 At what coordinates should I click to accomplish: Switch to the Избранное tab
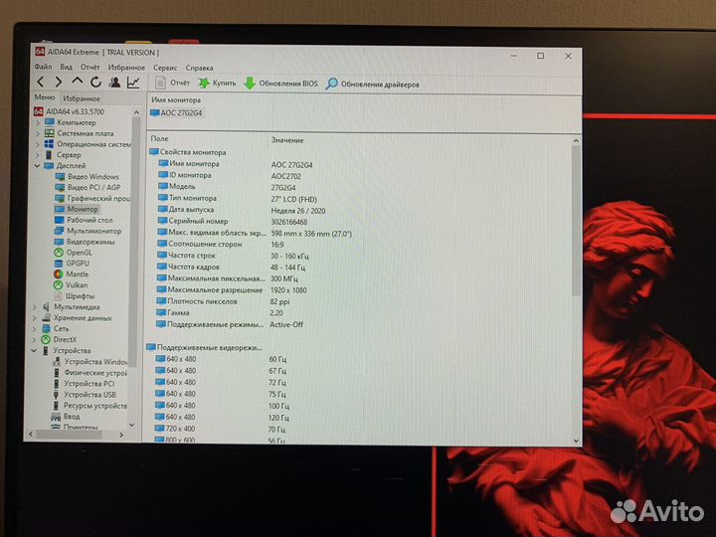click(x=82, y=98)
